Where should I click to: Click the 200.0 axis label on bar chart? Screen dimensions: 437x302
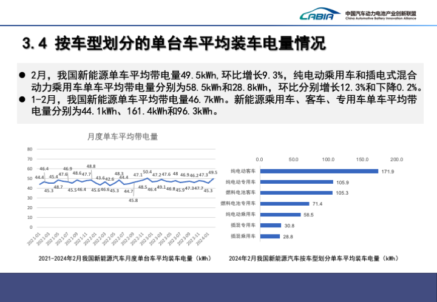(x=397, y=159)
